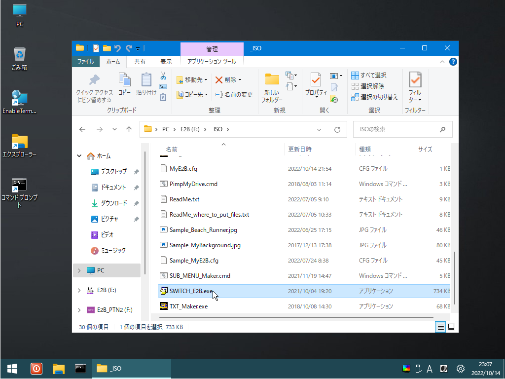The image size is (505, 379).
Task: Open Explorer help via the question mark
Action: pyautogui.click(x=453, y=62)
